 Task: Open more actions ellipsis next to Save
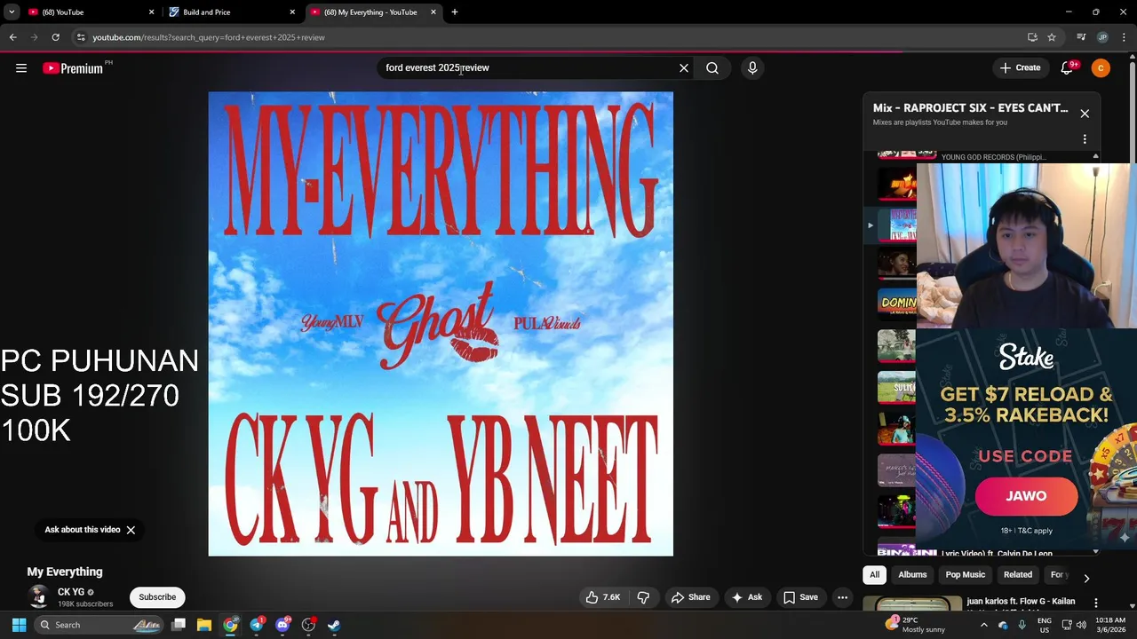coord(842,597)
